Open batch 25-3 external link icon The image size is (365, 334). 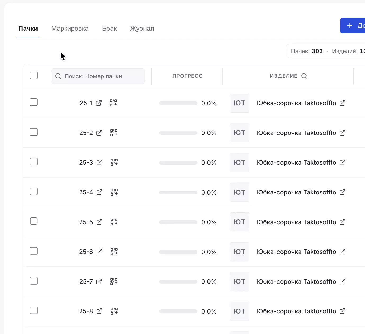(x=99, y=163)
